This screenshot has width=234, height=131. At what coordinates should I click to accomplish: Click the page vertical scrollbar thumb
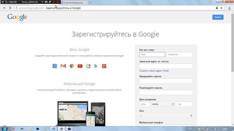(x=233, y=43)
